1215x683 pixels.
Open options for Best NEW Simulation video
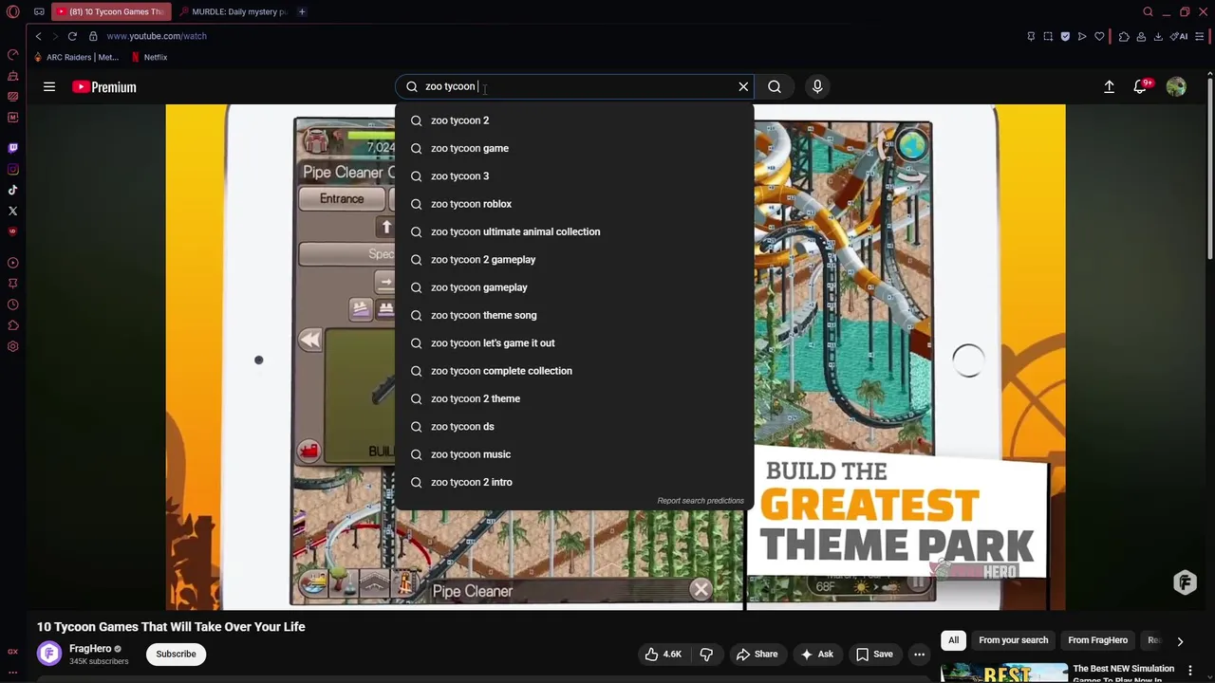[1190, 671]
